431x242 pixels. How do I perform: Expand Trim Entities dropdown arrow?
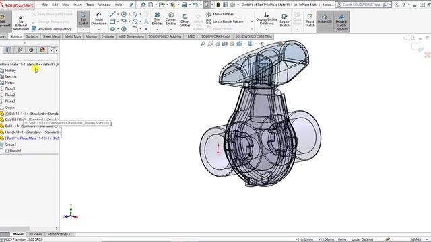(x=157, y=30)
